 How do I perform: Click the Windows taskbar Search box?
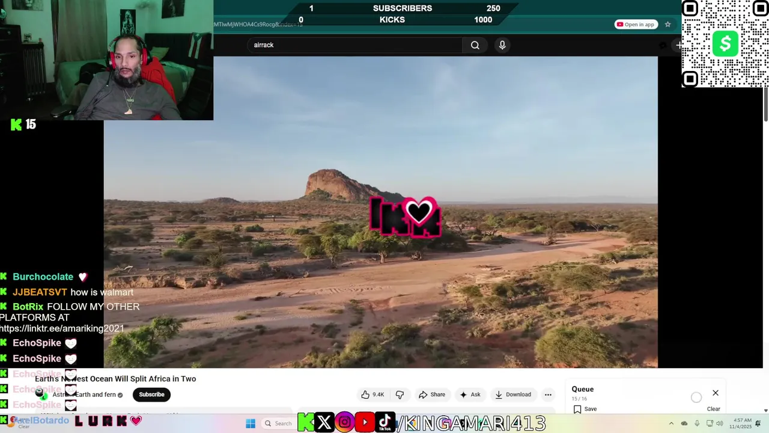pyautogui.click(x=279, y=423)
